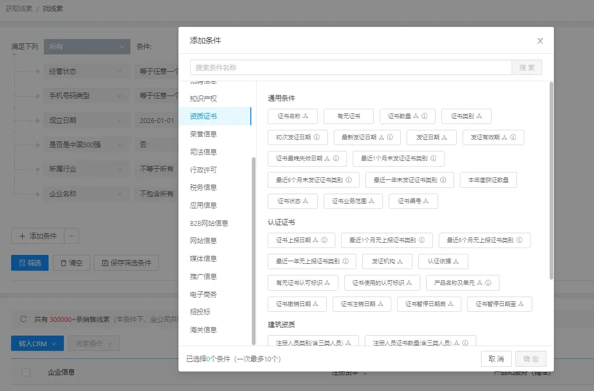Image resolution: width=594 pixels, height=391 pixels.
Task: Click info icon on 最近一年无上报证书类别
Action: click(345, 261)
